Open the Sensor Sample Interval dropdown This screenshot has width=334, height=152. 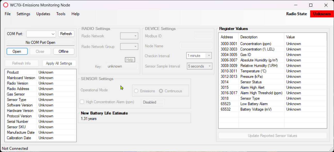[200, 66]
